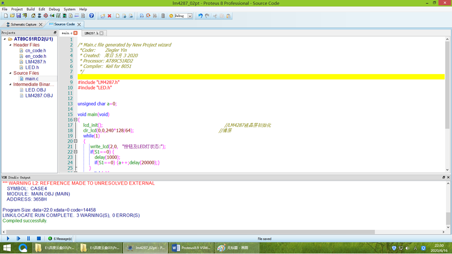This screenshot has height=254, width=452.
Task: Show the 6 Message(s) log
Action: pos(60,239)
